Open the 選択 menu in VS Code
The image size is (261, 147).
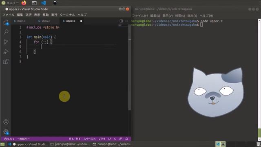click(29, 15)
